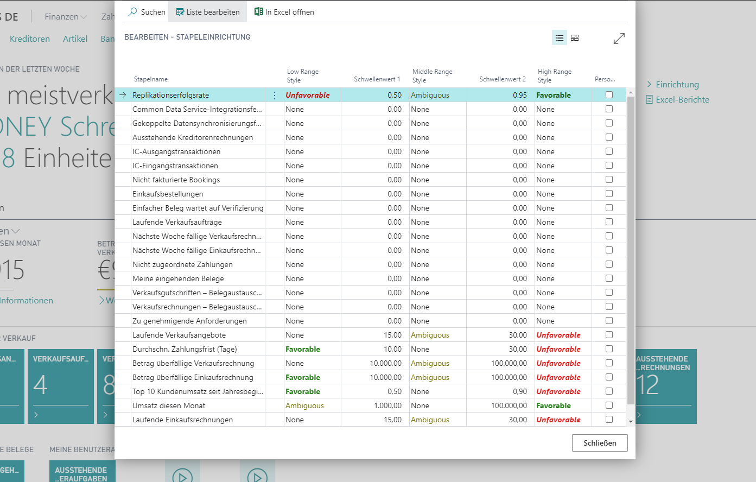Toggle checkbox for Einkaufsbestellungen row
756x482 pixels.
[x=609, y=194]
